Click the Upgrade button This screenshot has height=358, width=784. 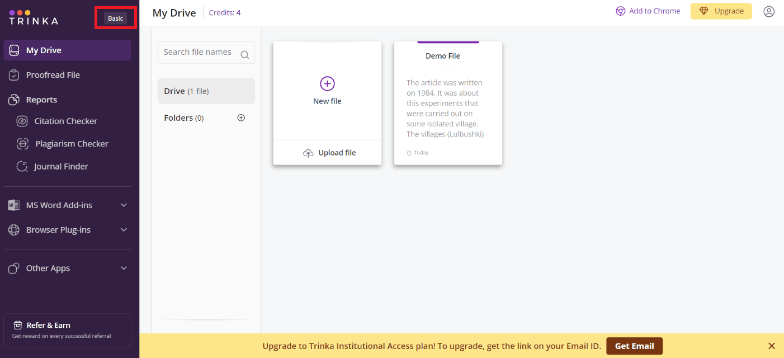(721, 11)
